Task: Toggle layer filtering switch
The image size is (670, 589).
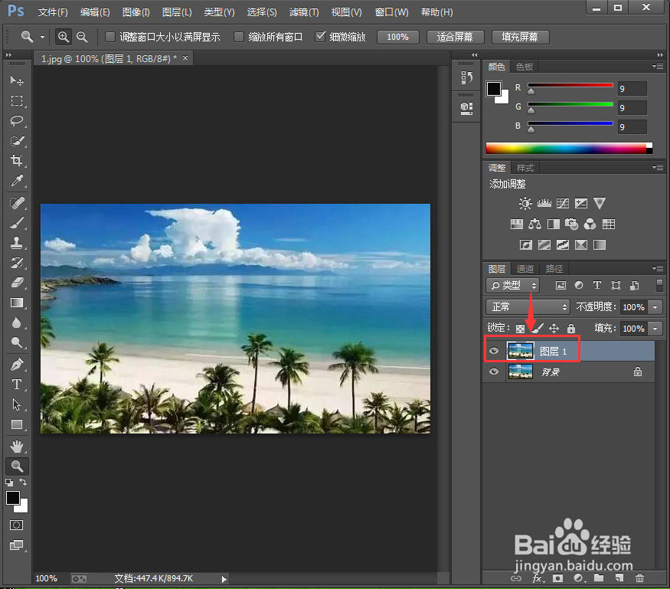Action: pyautogui.click(x=659, y=285)
